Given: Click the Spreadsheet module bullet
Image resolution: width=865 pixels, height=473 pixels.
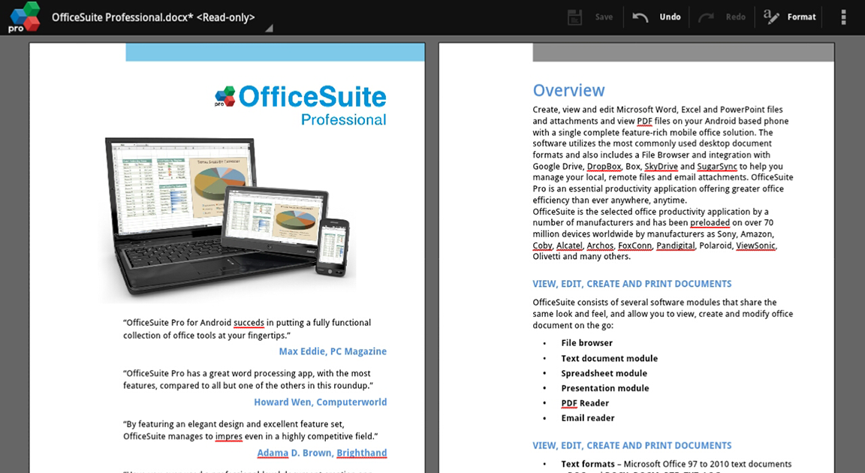Looking at the screenshot, I should click(604, 373).
